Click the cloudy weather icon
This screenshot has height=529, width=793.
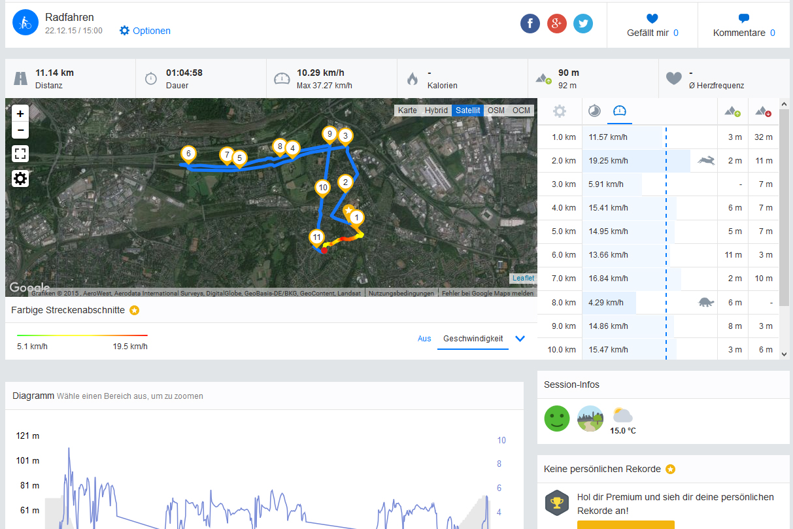point(622,415)
